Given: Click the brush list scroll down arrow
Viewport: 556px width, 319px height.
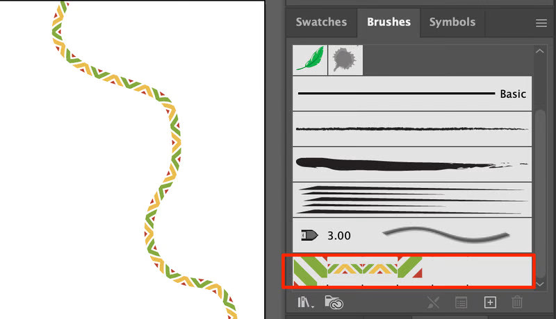Looking at the screenshot, I should coord(540,284).
